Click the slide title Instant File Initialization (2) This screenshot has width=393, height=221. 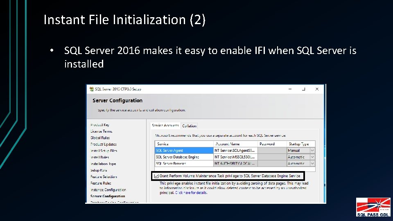tap(124, 20)
